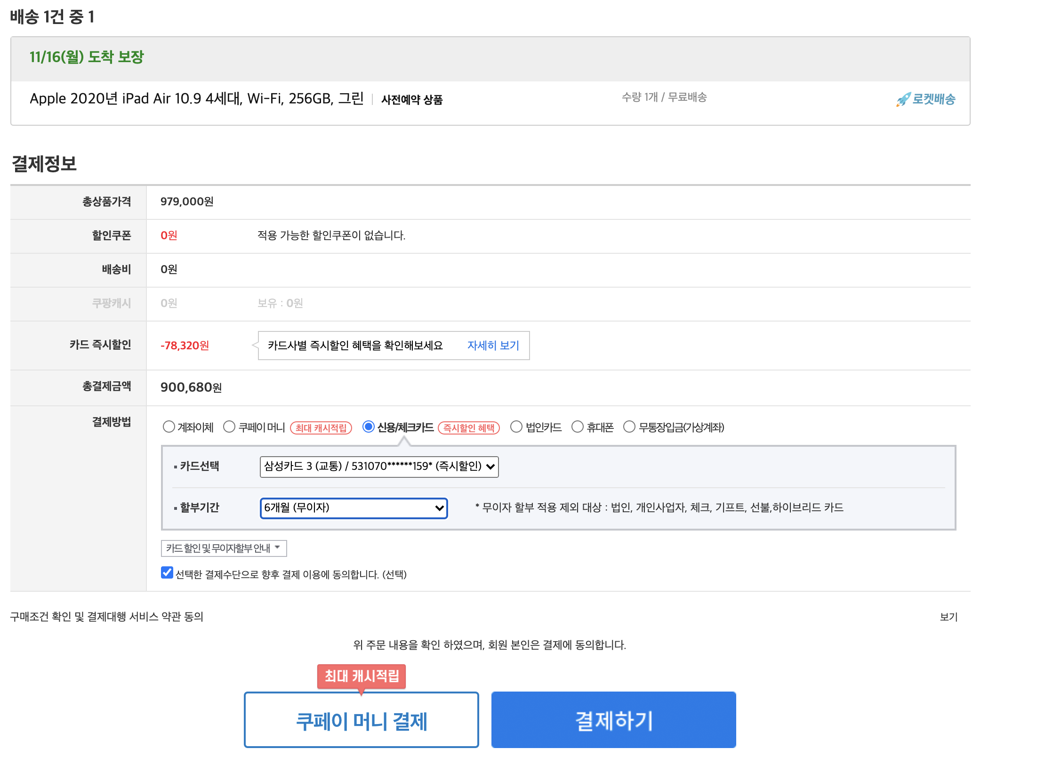
Task: Open the 카드선택 Samsung card dropdown
Action: (379, 467)
